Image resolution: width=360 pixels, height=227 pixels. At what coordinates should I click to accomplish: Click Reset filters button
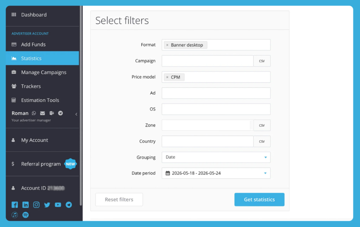pos(119,200)
